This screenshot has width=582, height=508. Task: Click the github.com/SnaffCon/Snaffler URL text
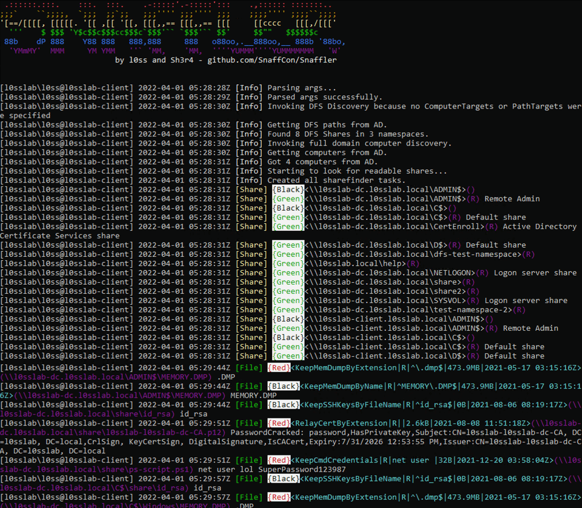(272, 60)
